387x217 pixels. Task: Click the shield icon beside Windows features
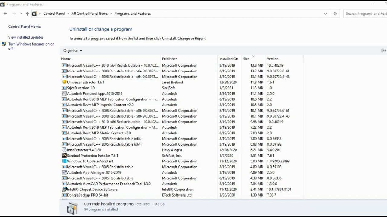click(x=4, y=44)
